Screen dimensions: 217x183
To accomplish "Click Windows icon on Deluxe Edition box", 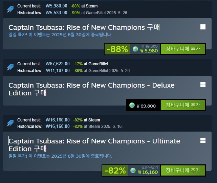I will 203,85.
